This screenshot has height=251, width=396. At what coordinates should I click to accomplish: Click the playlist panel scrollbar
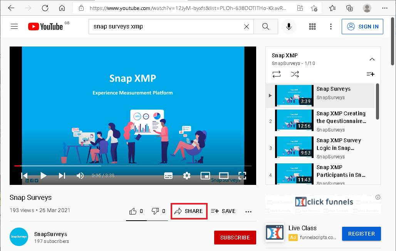[x=377, y=101]
